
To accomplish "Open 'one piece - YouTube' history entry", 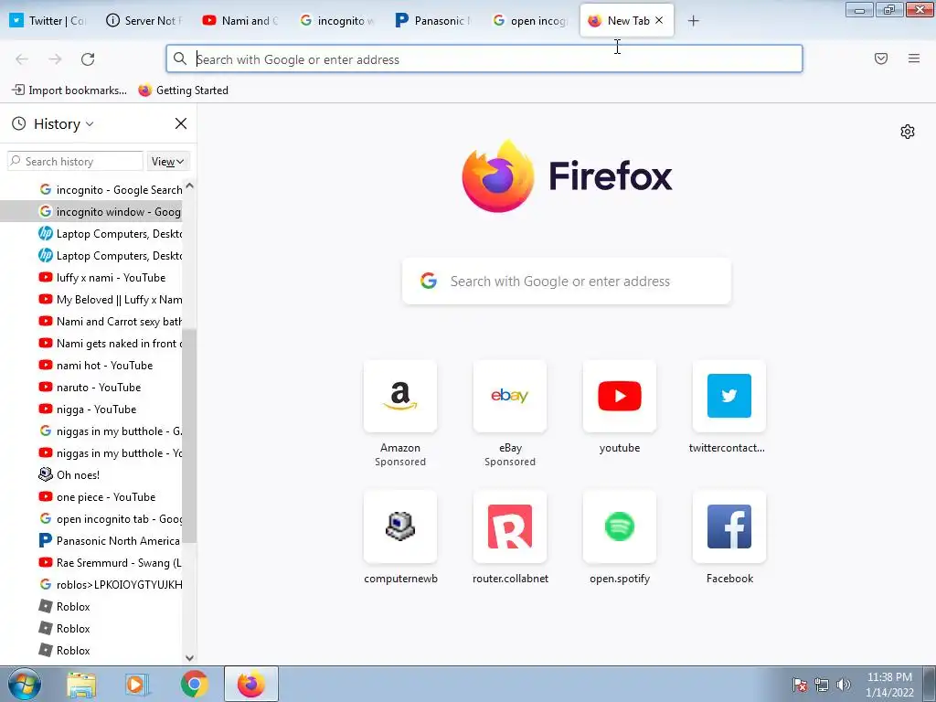I will 97,497.
